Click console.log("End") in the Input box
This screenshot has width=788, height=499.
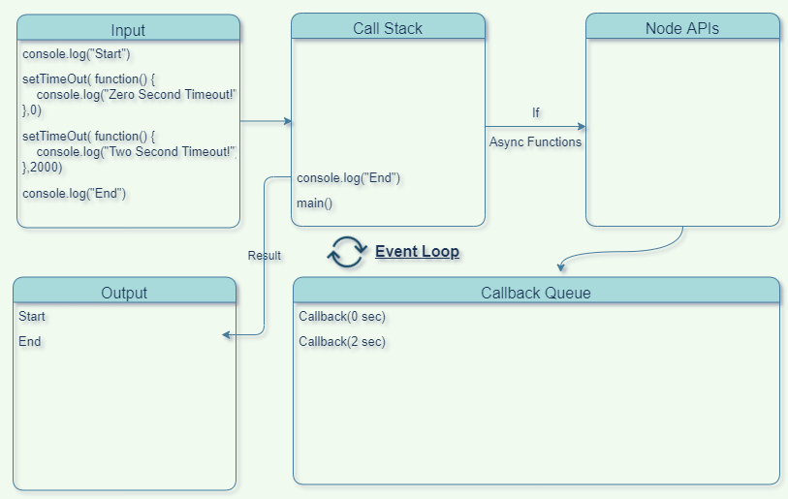click(x=75, y=193)
